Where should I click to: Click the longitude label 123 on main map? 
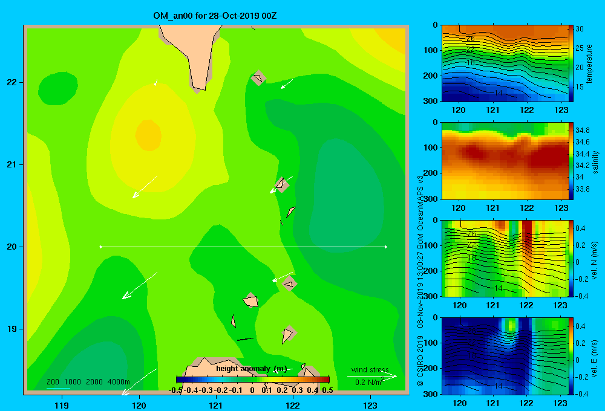[x=370, y=405]
